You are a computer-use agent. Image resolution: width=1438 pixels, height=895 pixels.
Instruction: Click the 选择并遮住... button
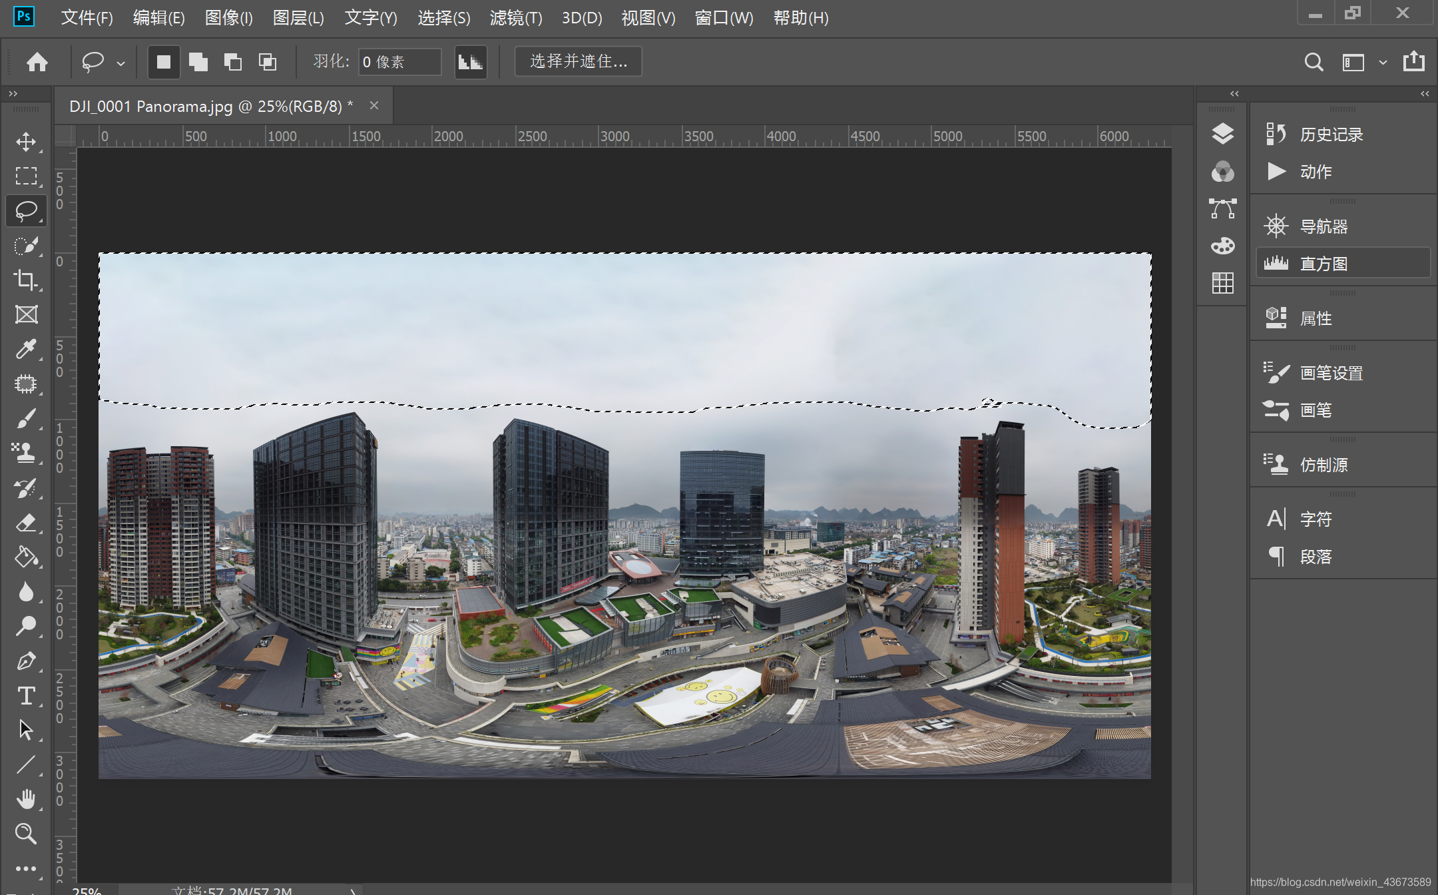(x=578, y=62)
